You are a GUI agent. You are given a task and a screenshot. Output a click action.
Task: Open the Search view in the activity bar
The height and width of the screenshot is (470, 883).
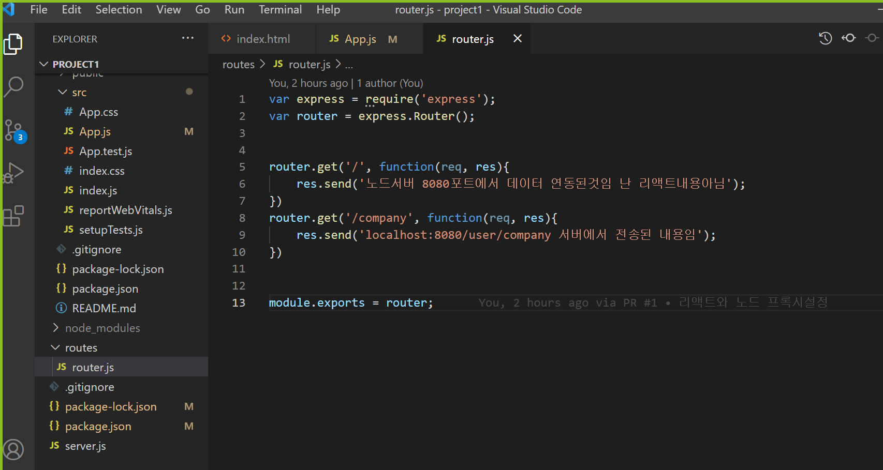(x=14, y=88)
